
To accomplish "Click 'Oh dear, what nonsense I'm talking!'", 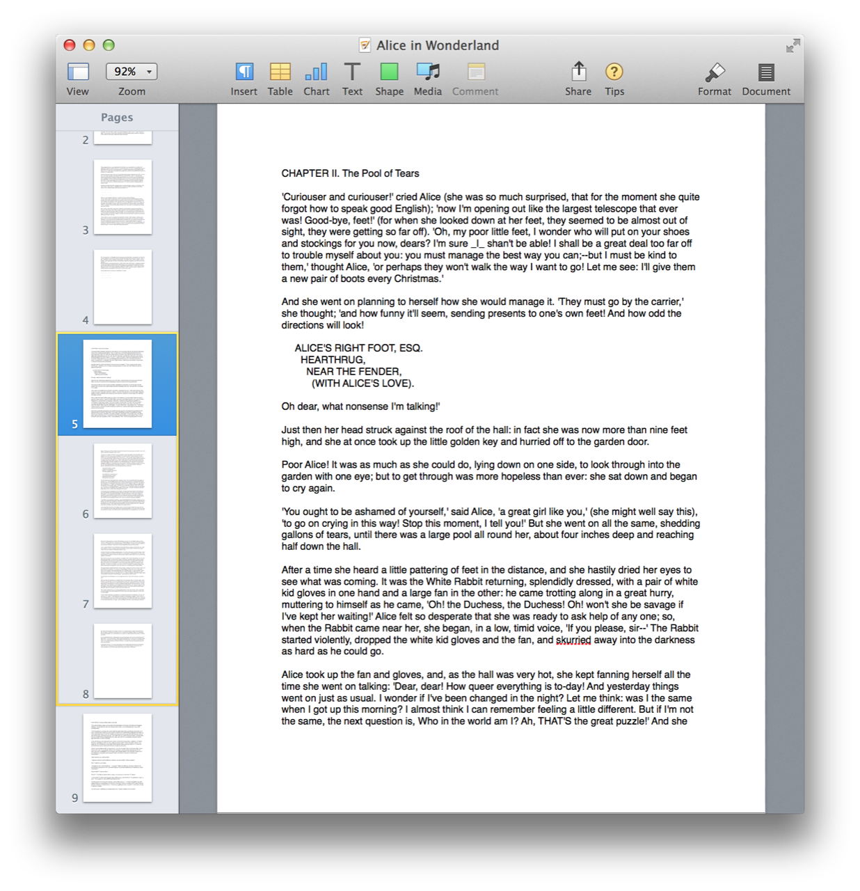I will [360, 407].
